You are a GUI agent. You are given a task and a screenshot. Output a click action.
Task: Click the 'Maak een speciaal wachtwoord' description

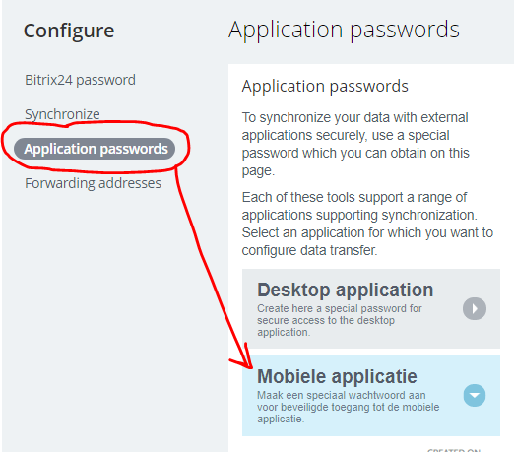[348, 407]
